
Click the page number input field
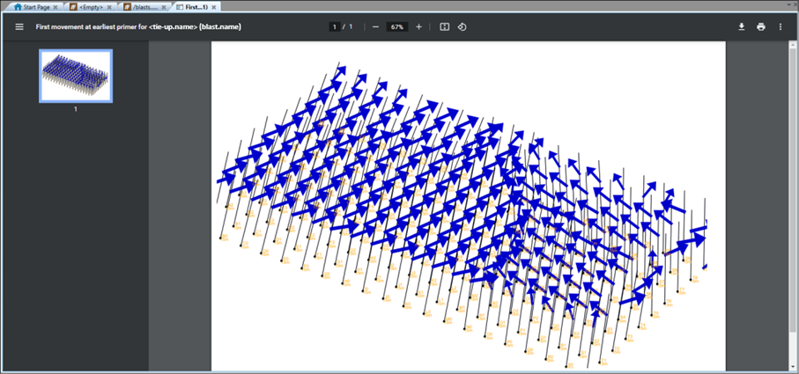(334, 27)
